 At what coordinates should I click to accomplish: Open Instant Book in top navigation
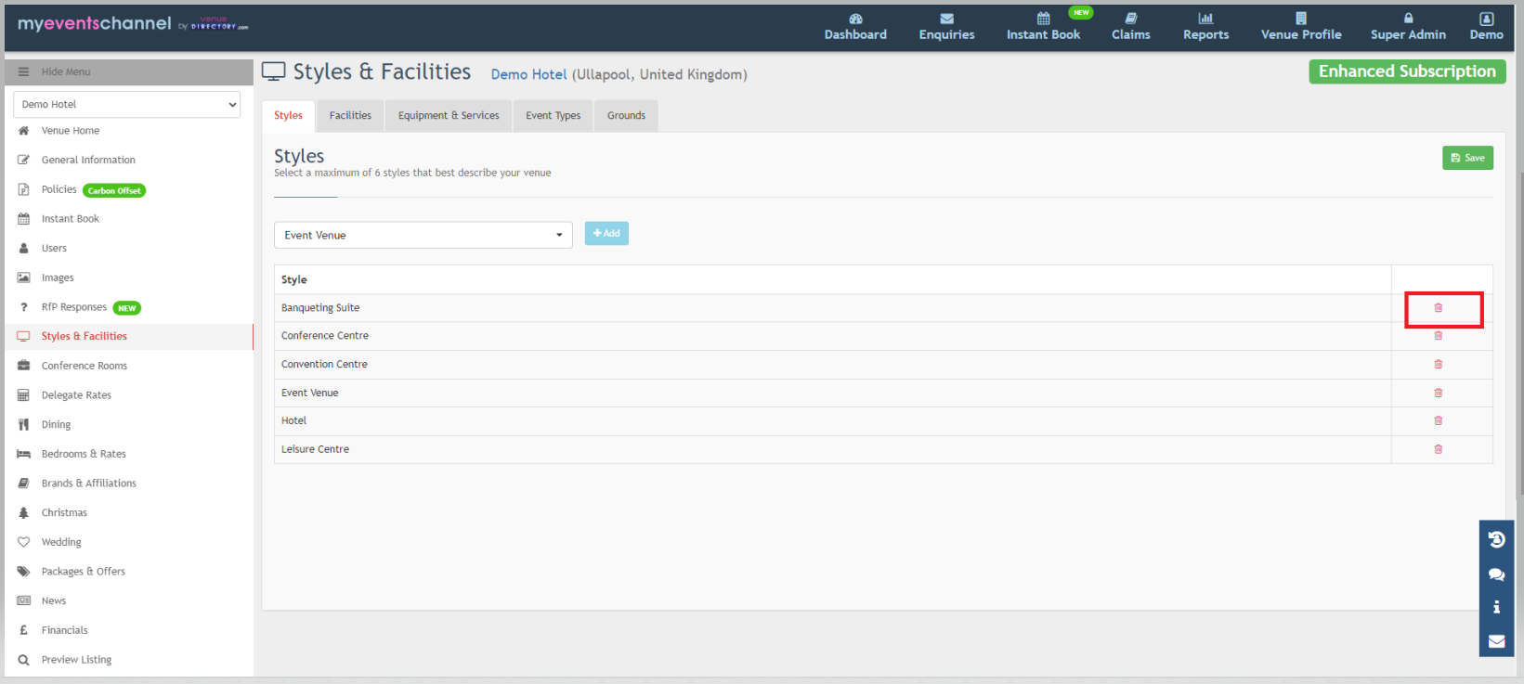click(x=1043, y=27)
